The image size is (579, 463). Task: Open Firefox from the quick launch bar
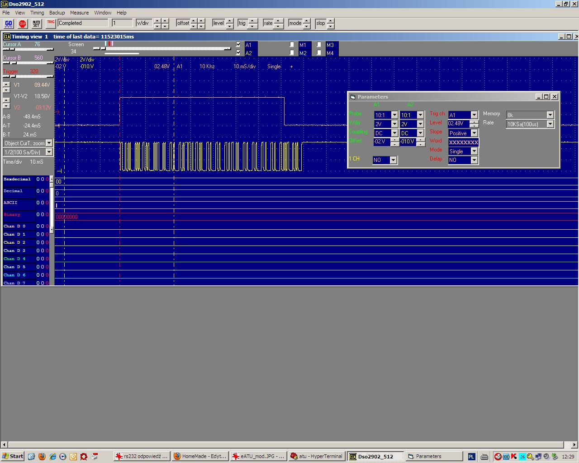pyautogui.click(x=42, y=456)
